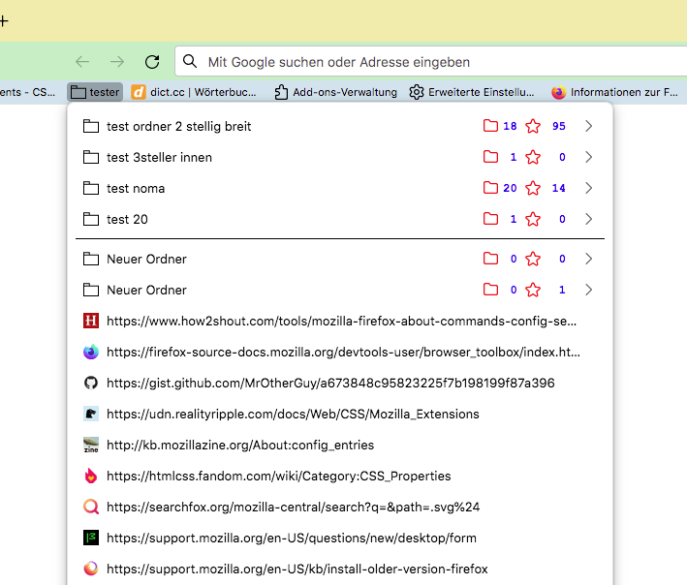Click the back navigation arrow
Image resolution: width=687 pixels, height=585 pixels.
(82, 62)
